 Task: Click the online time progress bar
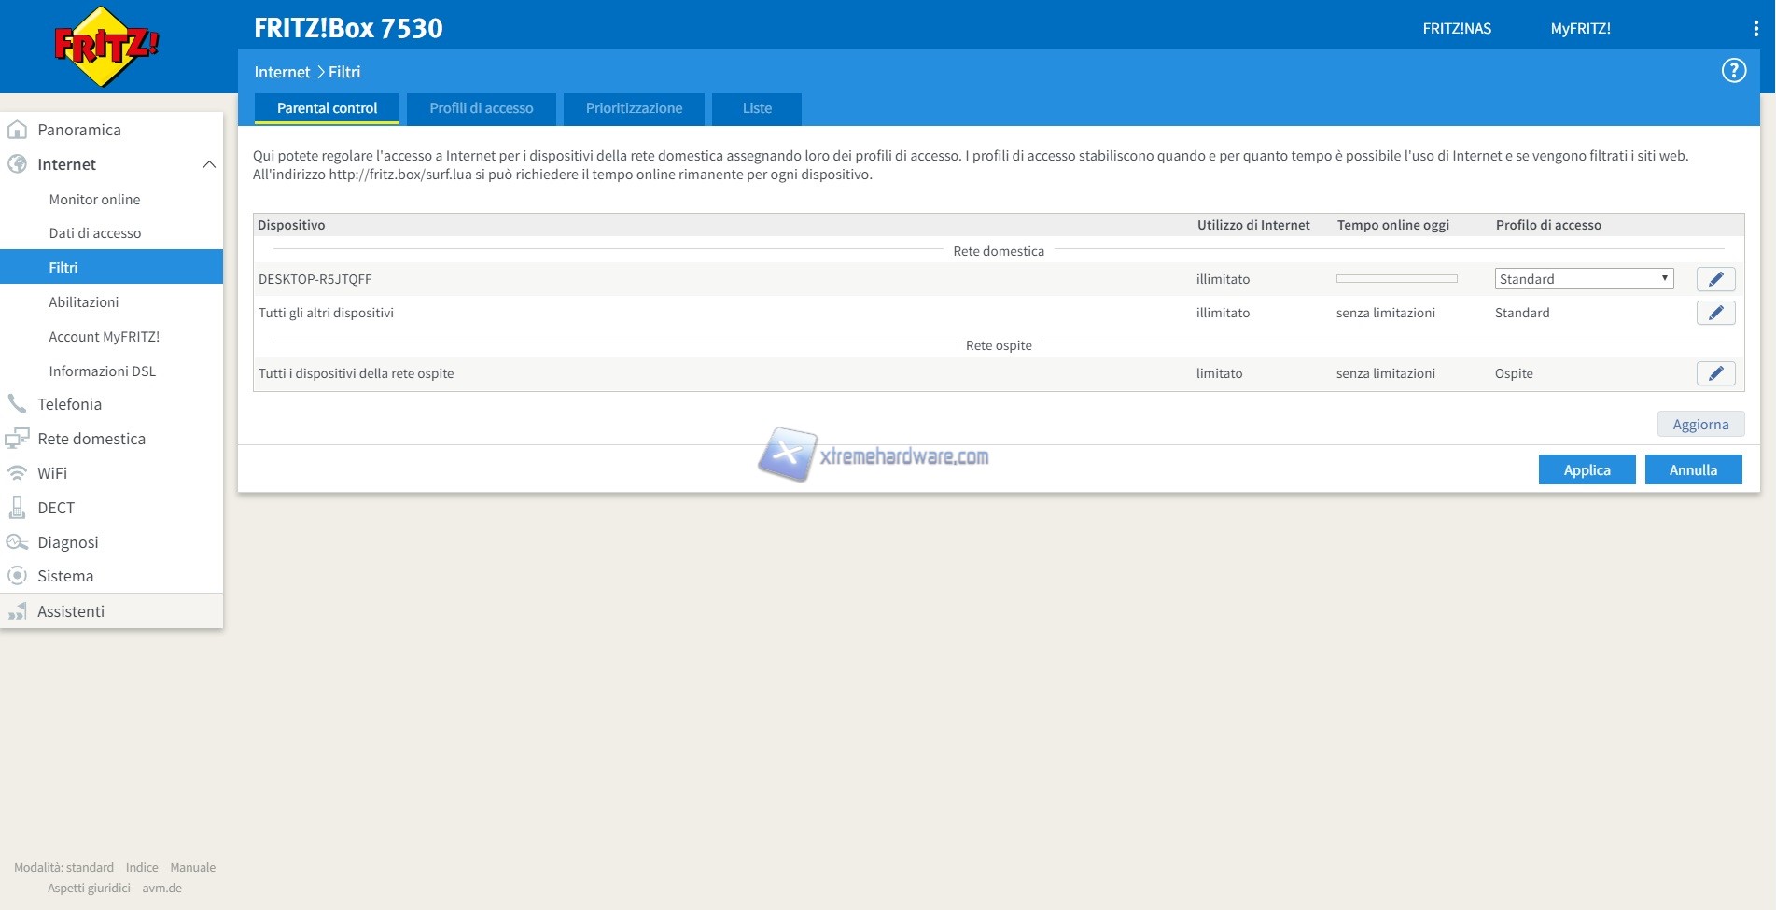tap(1396, 279)
